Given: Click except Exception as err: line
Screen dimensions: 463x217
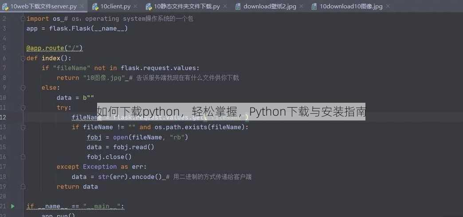Looking at the screenshot, I should pyautogui.click(x=102, y=167).
